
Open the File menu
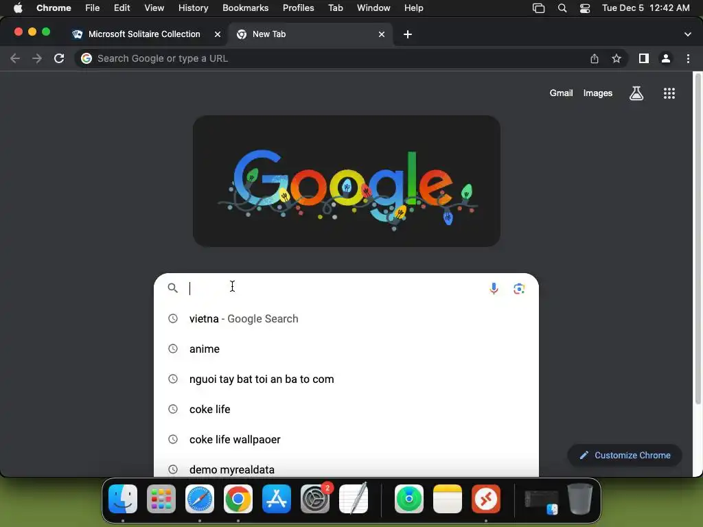pos(93,8)
